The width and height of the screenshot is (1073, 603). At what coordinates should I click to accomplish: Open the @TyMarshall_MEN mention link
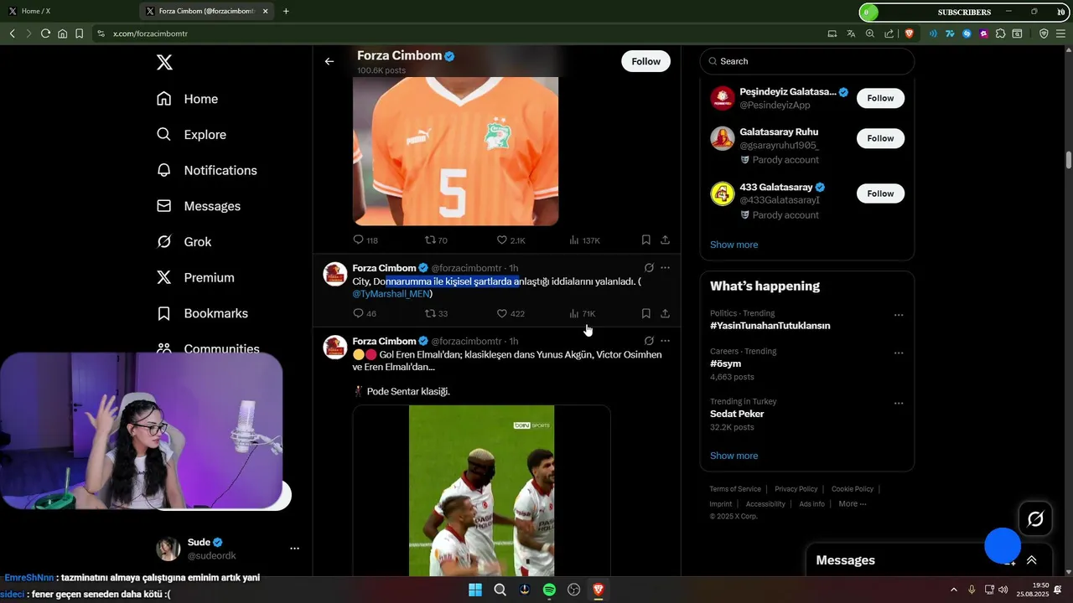point(391,294)
